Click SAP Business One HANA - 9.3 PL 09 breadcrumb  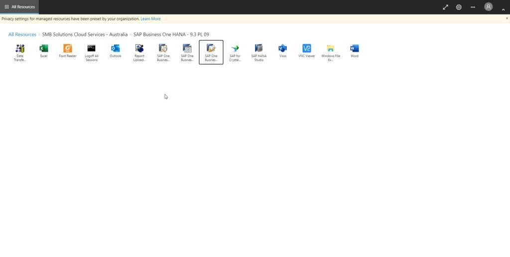(171, 34)
